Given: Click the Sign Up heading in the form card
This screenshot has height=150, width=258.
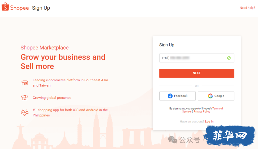Looking at the screenshot, I should coord(167,45).
